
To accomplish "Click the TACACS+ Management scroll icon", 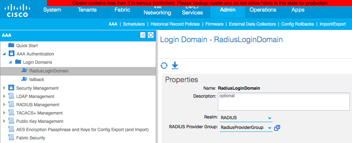I will coord(11,113).
